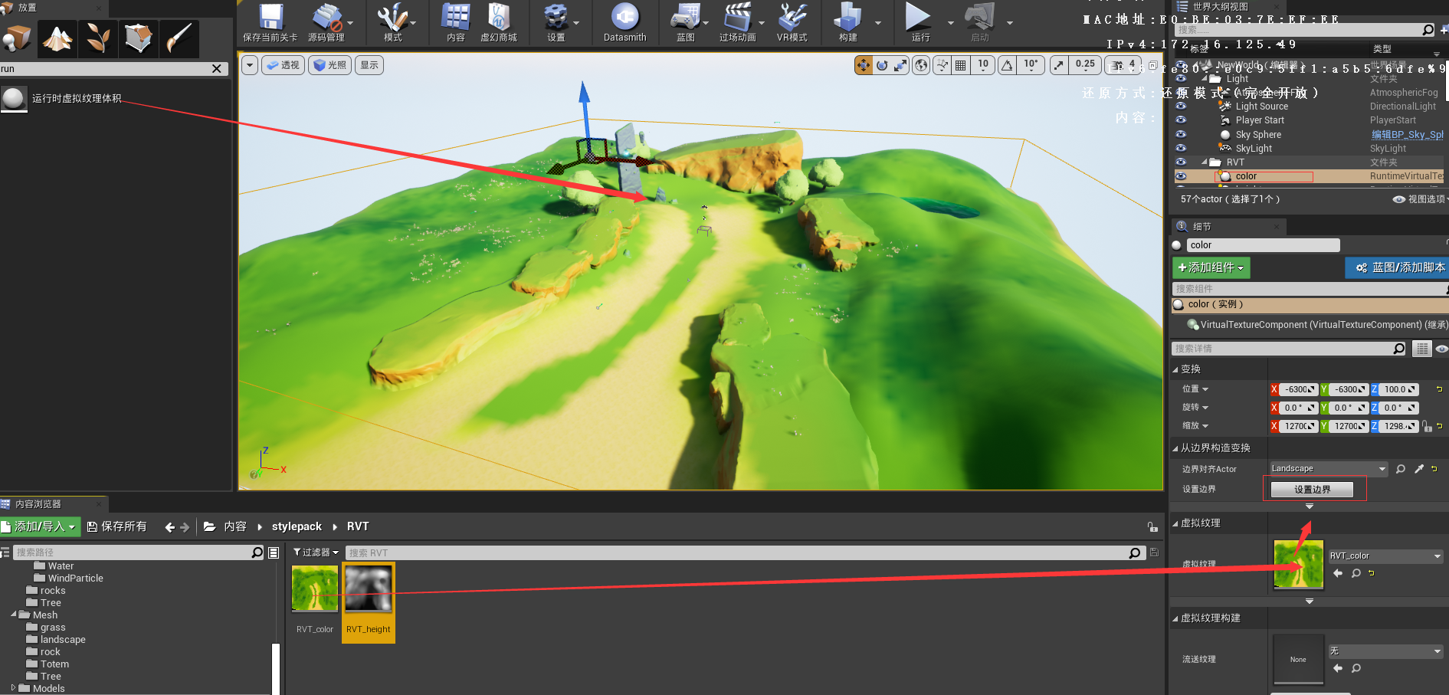
Task: Run the level with 运行 play button
Action: coord(920,22)
